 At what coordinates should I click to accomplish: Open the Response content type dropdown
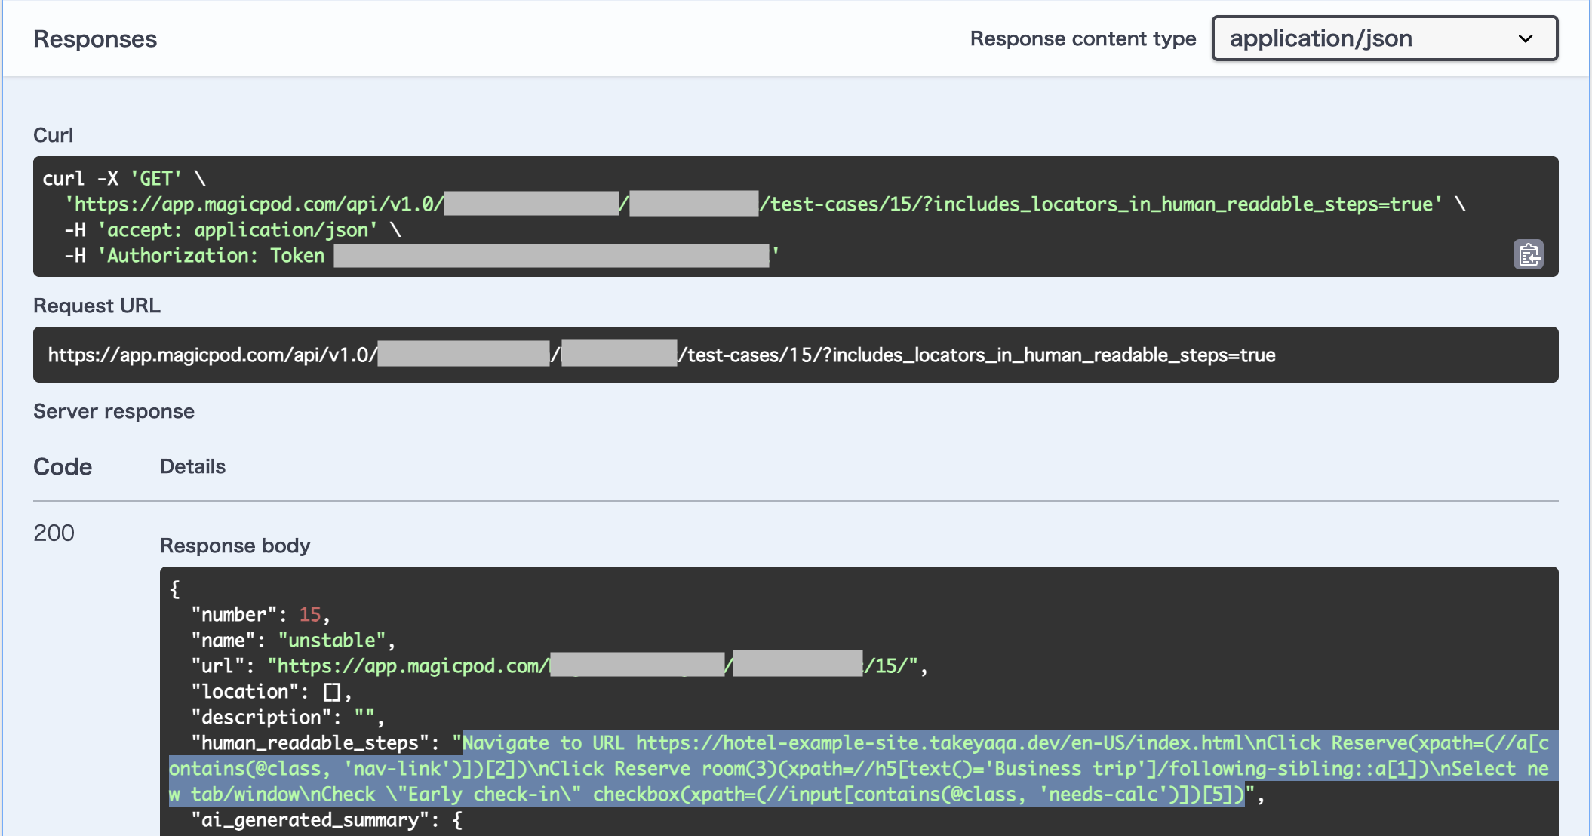(x=1385, y=38)
